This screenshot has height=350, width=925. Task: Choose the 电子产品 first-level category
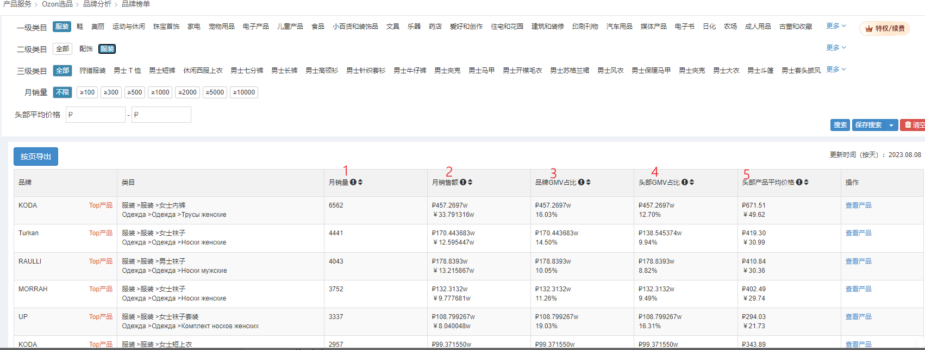pos(256,27)
